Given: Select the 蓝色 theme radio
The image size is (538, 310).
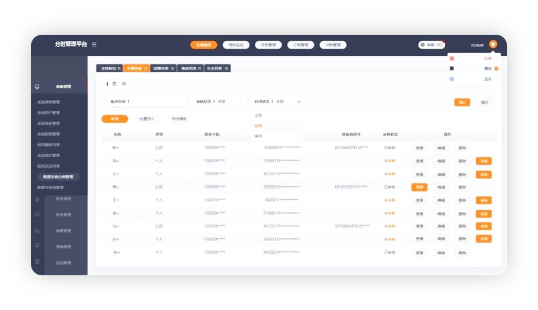Looking at the screenshot, I should 497,79.
